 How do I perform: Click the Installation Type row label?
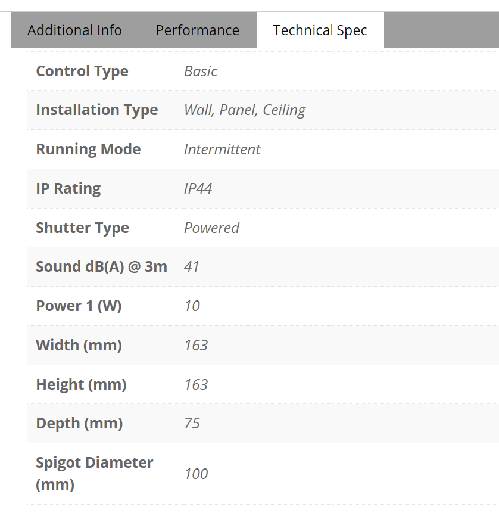click(97, 110)
